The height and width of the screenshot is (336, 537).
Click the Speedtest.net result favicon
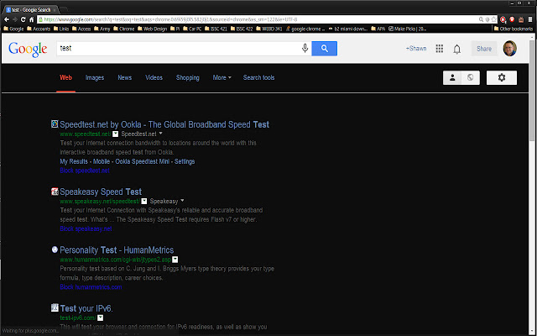(x=55, y=123)
